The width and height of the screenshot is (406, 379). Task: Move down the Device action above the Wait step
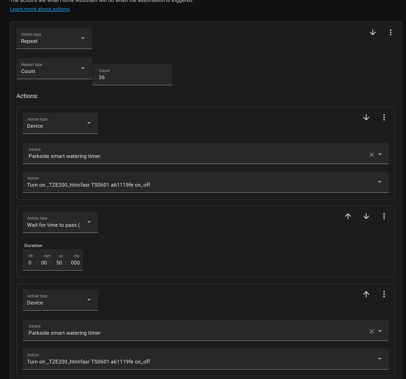[366, 118]
